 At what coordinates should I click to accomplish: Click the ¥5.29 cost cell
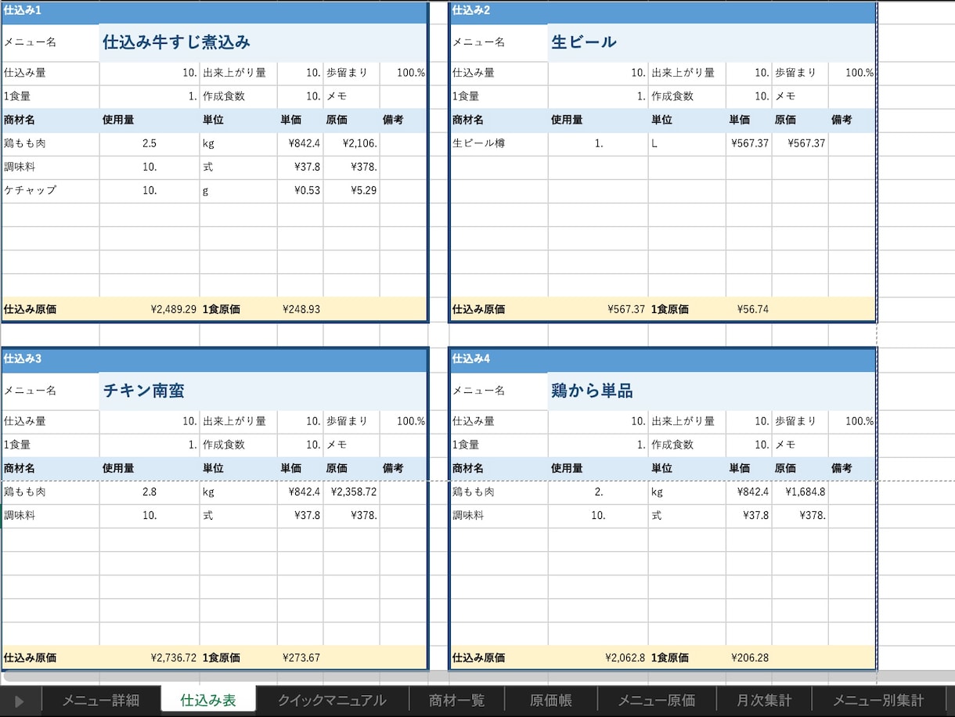click(351, 190)
